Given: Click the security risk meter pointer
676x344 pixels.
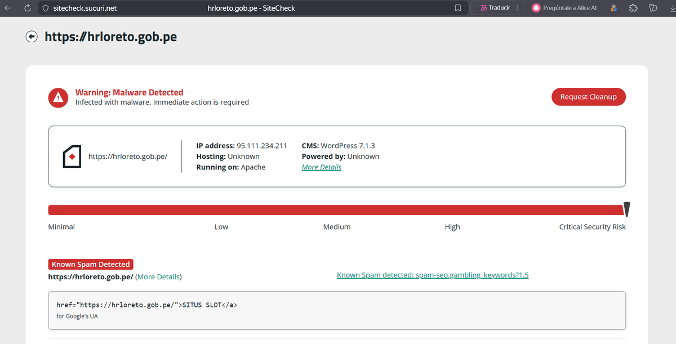Looking at the screenshot, I should (626, 209).
